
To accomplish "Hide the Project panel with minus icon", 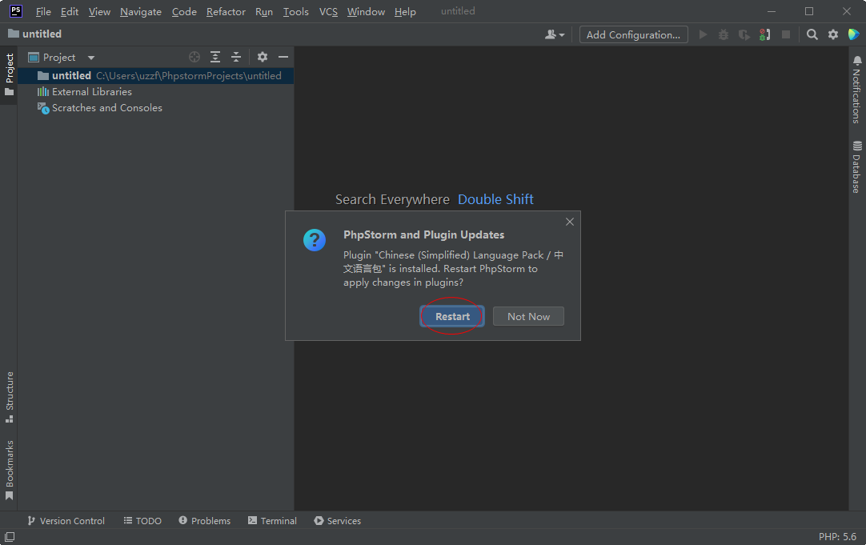I will click(283, 57).
